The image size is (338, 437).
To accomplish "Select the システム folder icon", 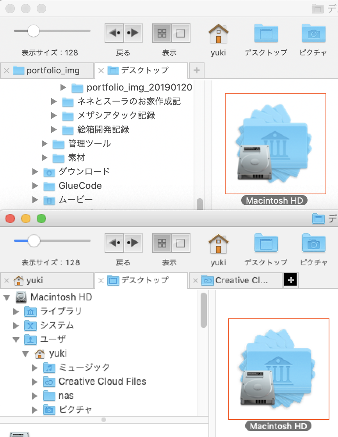I will point(30,325).
